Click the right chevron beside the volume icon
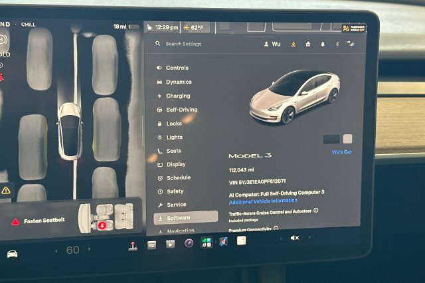 point(309,237)
